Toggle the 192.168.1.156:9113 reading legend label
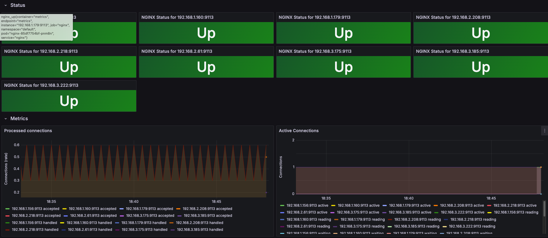Screen dimensions: 548x238 (x=516, y=212)
